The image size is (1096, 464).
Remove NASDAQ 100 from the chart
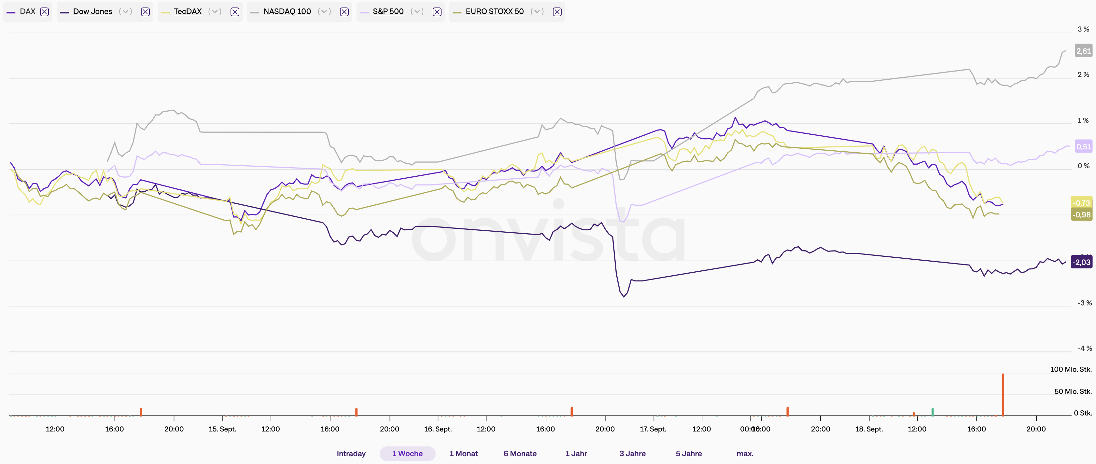[x=344, y=12]
